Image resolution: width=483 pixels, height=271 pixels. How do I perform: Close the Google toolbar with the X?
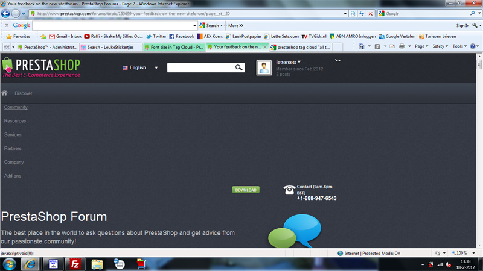pos(7,25)
